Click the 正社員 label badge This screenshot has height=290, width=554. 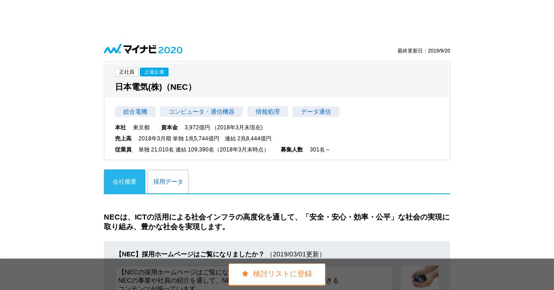pyautogui.click(x=126, y=72)
